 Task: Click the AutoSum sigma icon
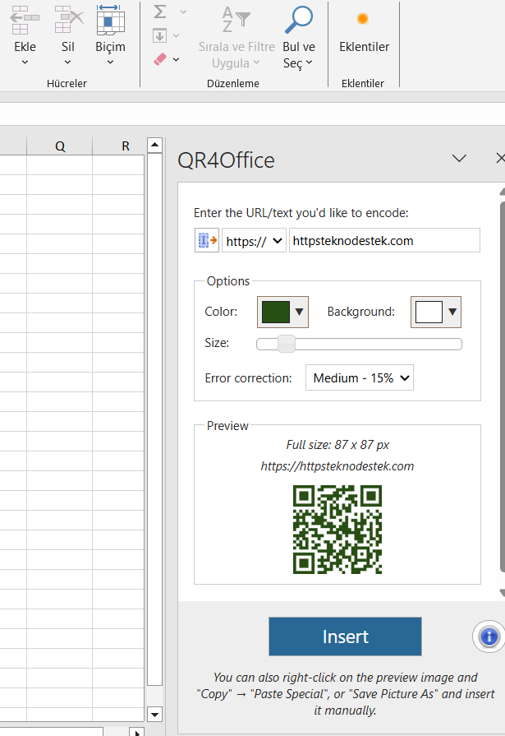point(160,12)
